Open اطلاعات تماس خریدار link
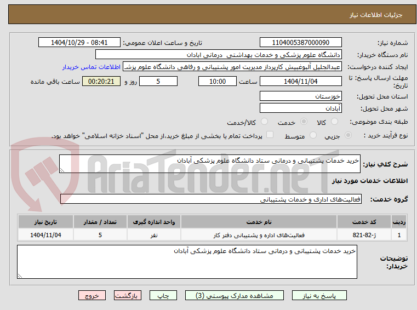Image resolution: width=417 pixels, height=310 pixels. tap(92, 67)
